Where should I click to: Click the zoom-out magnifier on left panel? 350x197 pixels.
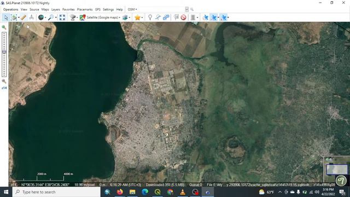(x=4, y=81)
